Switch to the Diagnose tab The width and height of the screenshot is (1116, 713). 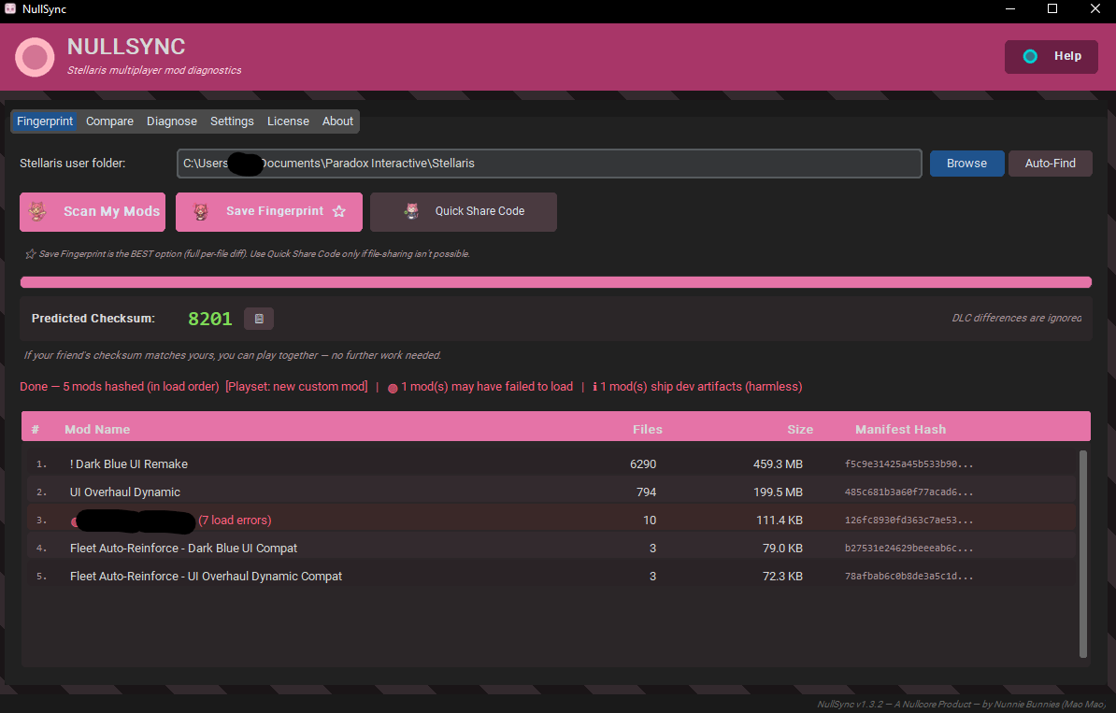pyautogui.click(x=172, y=121)
